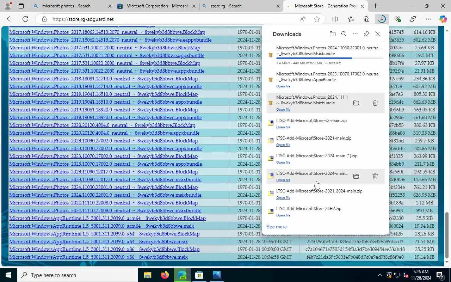
Task: Click the taskbar search box
Action: click(78, 275)
